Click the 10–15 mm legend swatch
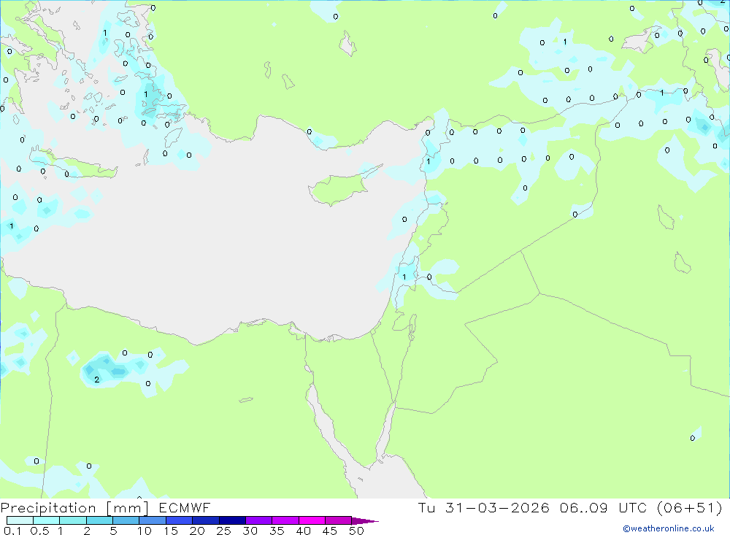The width and height of the screenshot is (730, 535). click(153, 520)
